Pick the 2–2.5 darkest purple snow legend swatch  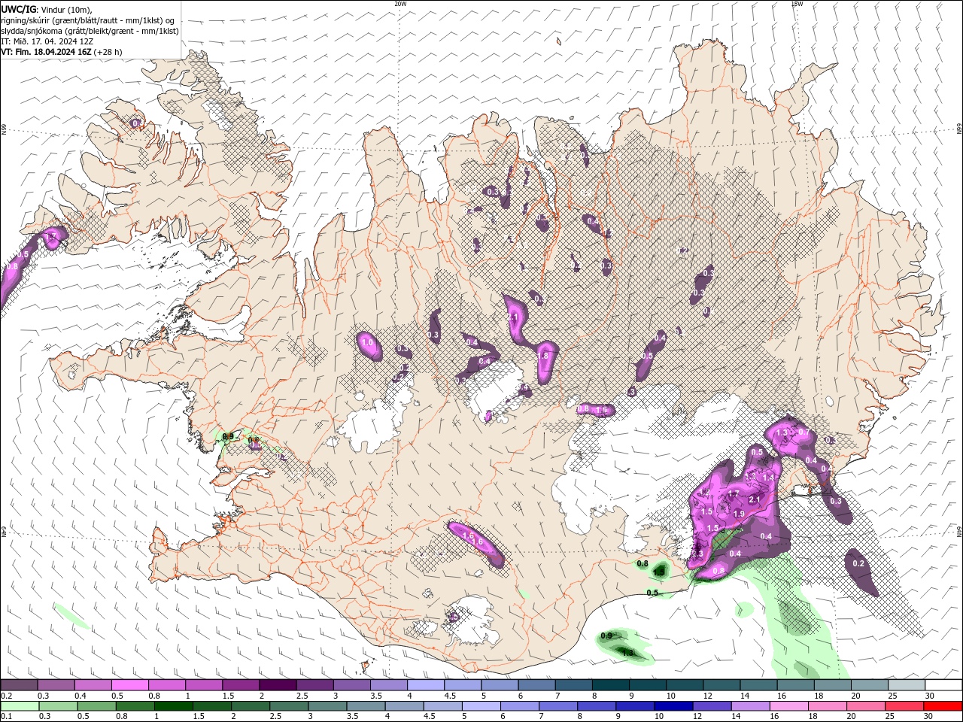point(278,684)
